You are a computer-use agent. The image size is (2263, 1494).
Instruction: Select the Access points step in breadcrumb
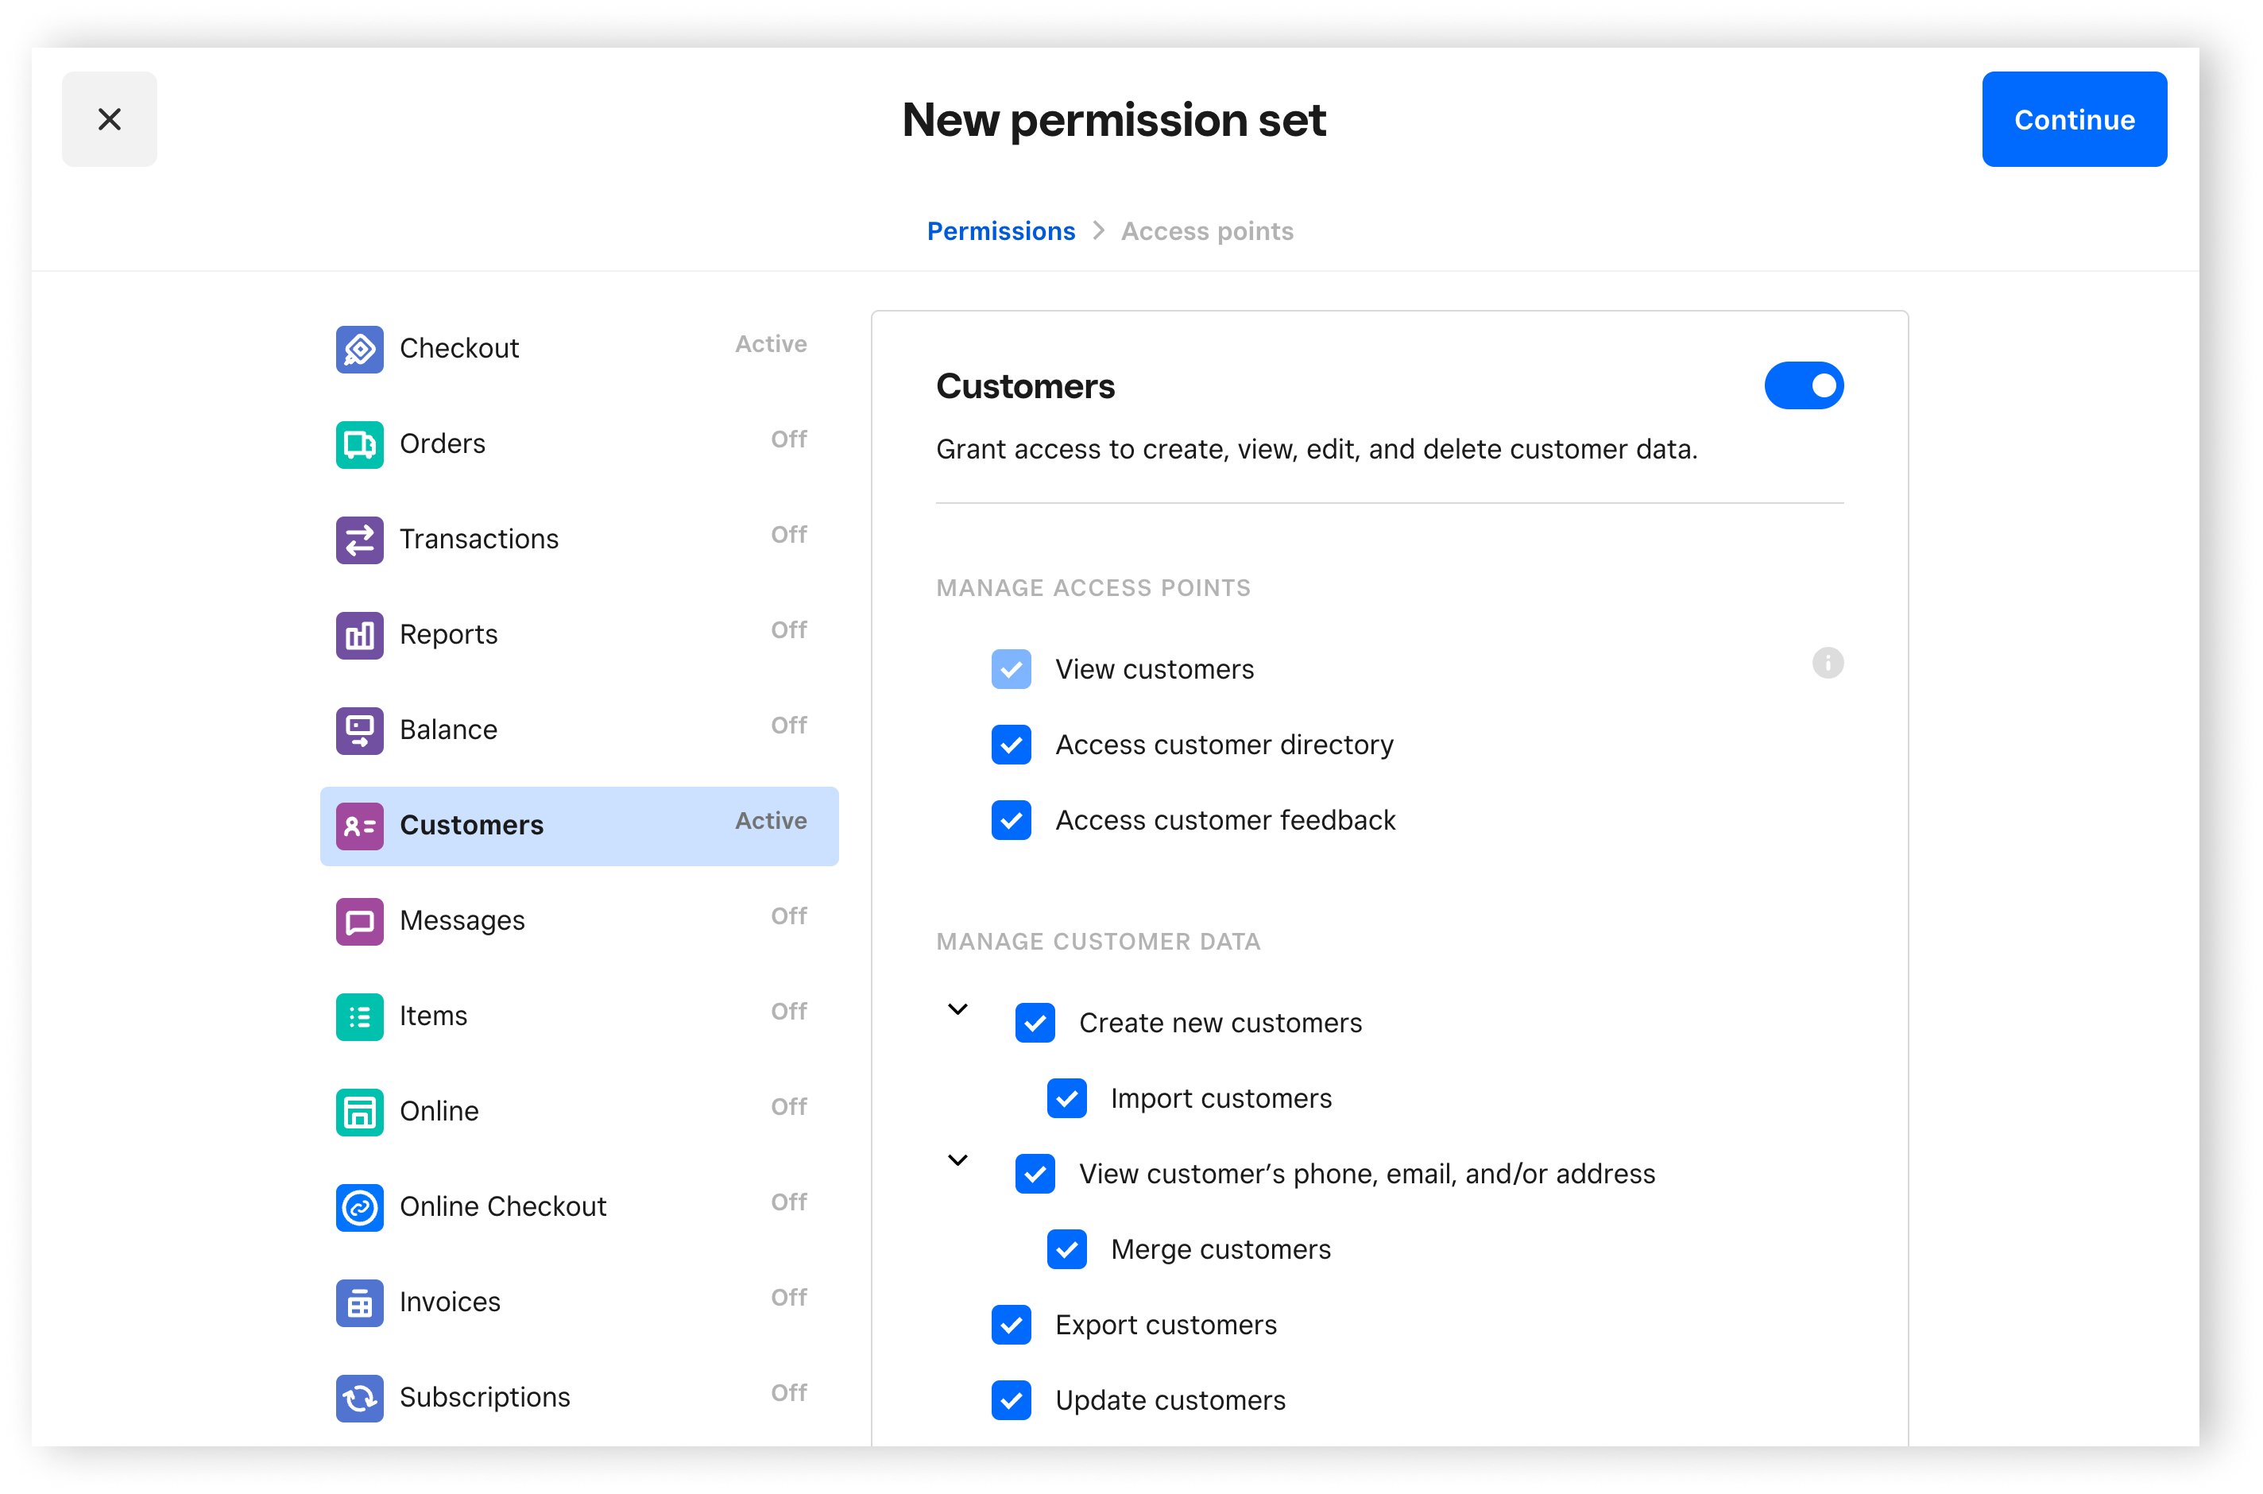[x=1206, y=230]
